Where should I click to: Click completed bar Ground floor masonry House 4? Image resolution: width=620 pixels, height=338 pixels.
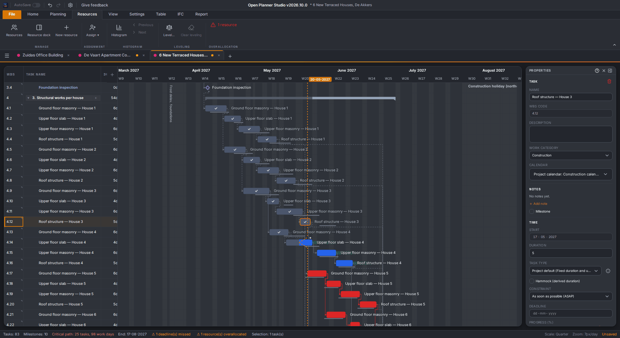pyautogui.click(x=279, y=232)
